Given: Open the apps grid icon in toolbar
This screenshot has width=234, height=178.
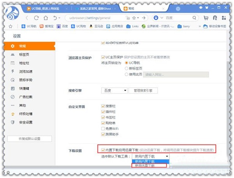Looking at the screenshot, I should [224, 18].
